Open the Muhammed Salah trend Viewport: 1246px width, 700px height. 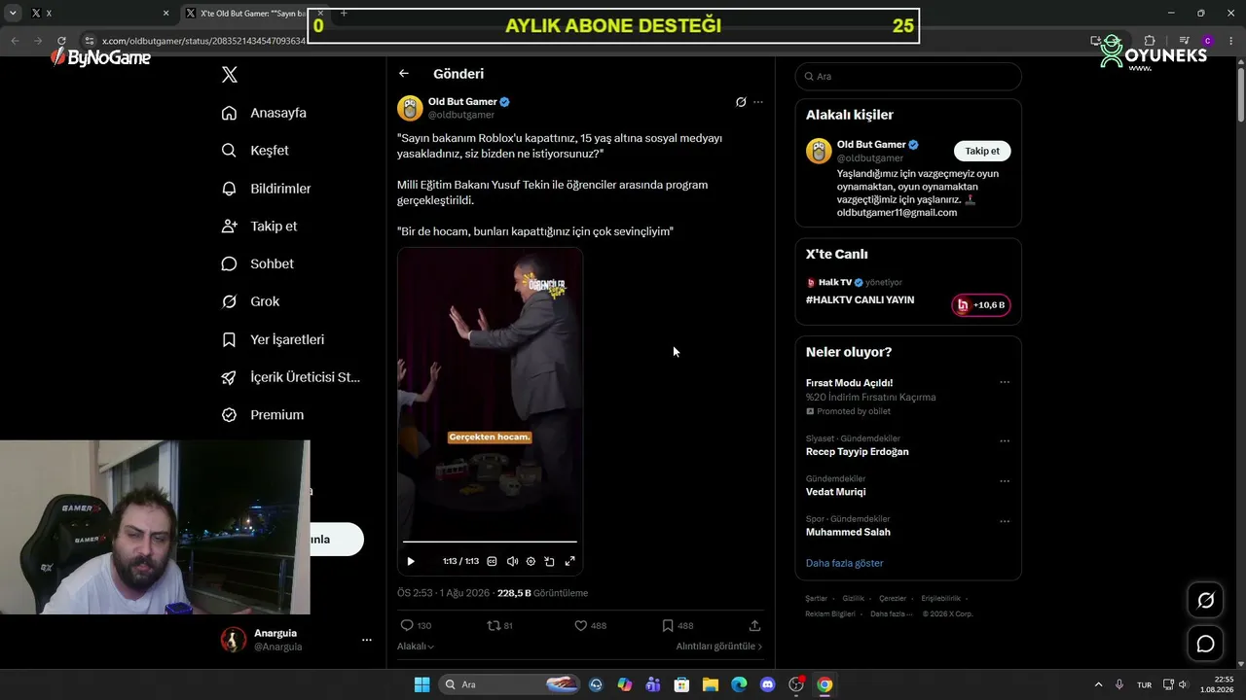click(848, 532)
